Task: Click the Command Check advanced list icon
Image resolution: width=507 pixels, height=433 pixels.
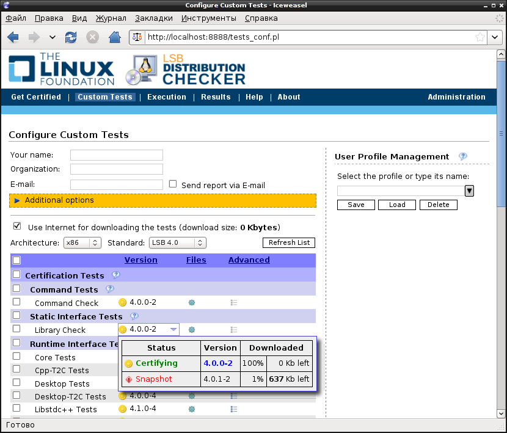Action: click(234, 303)
